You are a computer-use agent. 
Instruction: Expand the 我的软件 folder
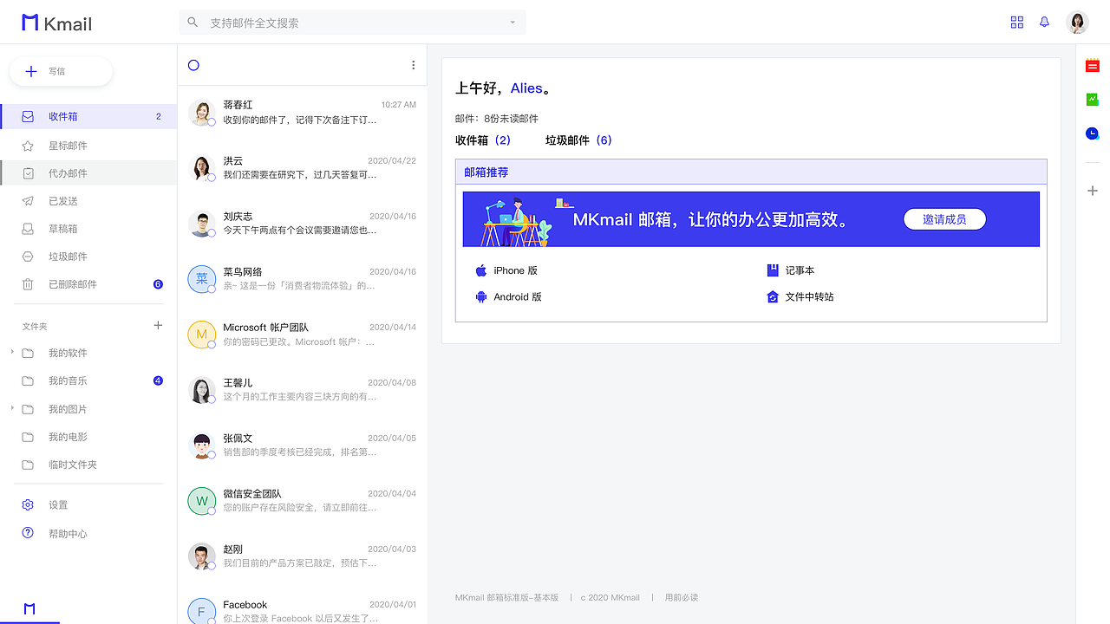(12, 352)
